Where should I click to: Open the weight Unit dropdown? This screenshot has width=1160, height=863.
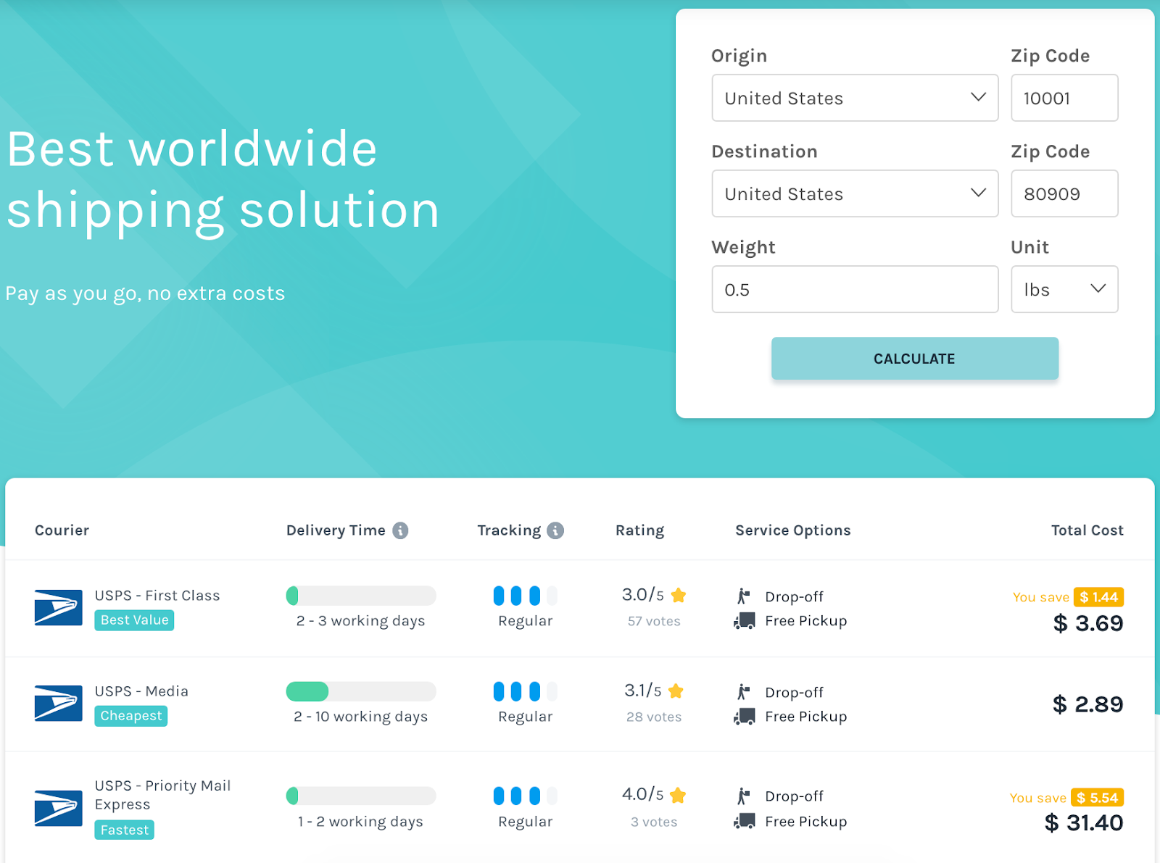coord(1064,289)
